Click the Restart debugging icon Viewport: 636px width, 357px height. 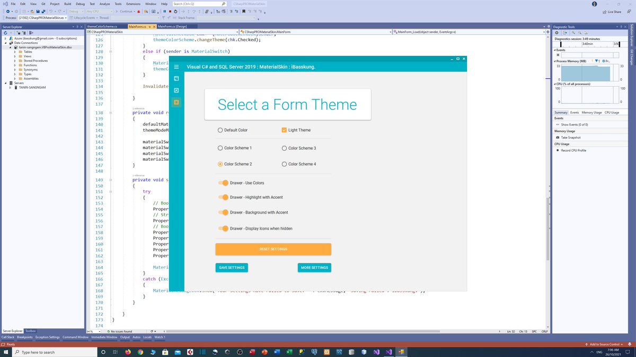176,11
